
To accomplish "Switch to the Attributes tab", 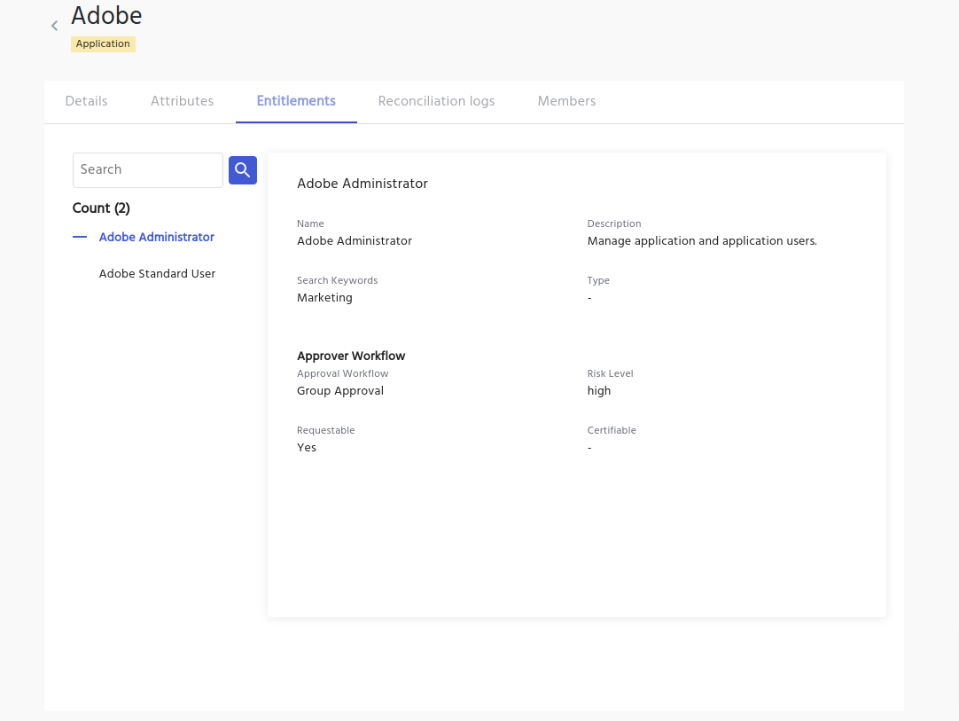I will pos(182,101).
